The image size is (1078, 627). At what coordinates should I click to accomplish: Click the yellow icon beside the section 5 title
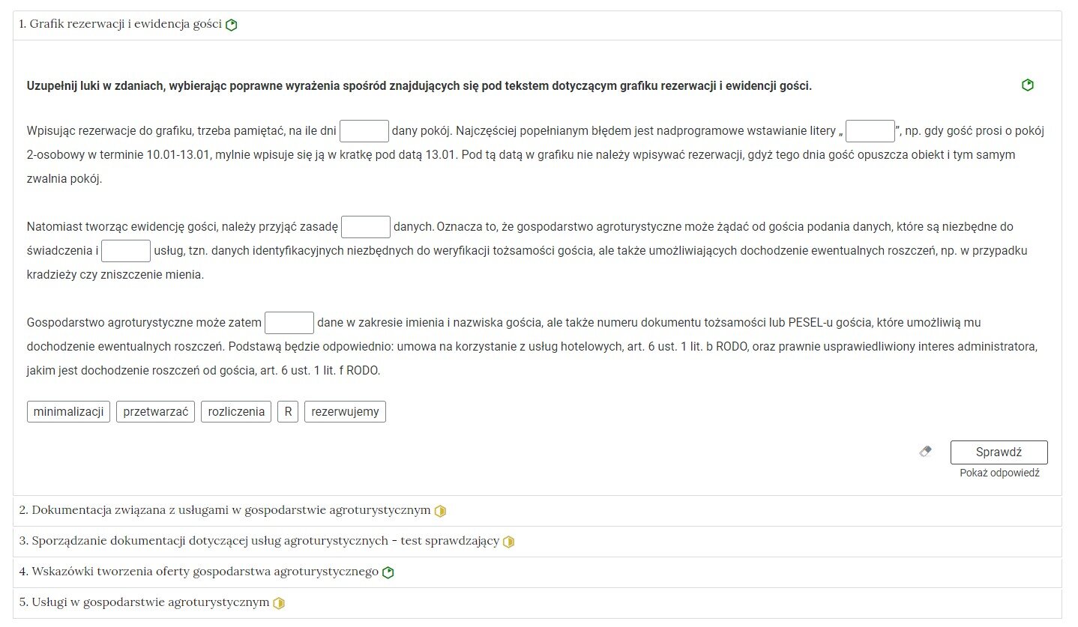point(279,603)
